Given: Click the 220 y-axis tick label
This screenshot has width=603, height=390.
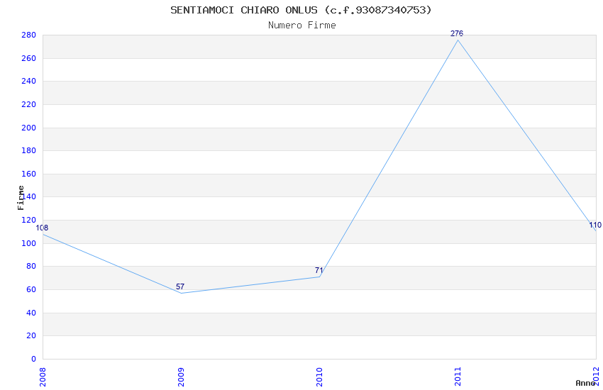Looking at the screenshot, I should 29,104.
